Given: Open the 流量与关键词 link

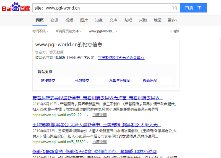Looking at the screenshot, I should tap(119, 81).
